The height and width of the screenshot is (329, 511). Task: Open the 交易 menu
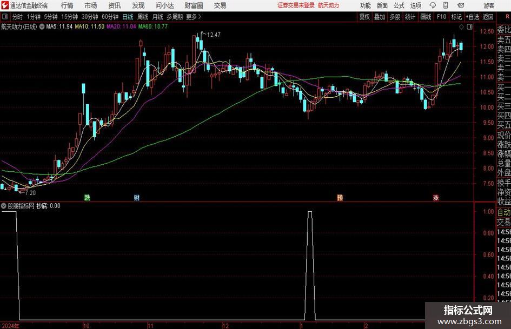pos(220,5)
